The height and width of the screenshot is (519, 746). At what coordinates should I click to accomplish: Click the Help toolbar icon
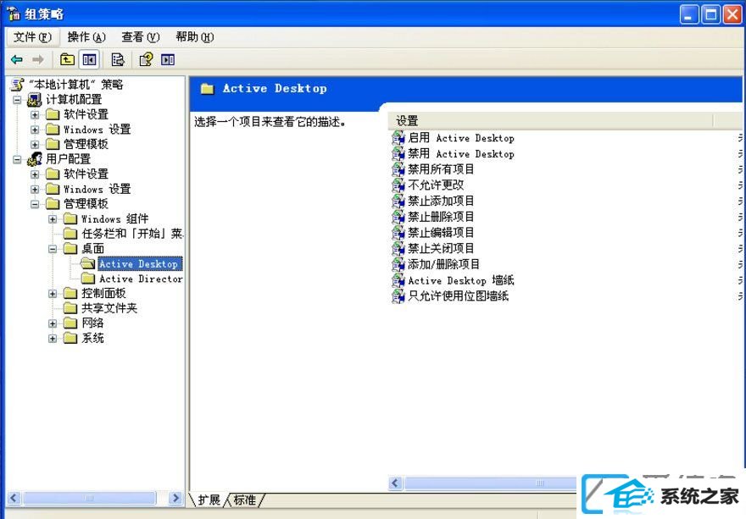(146, 59)
